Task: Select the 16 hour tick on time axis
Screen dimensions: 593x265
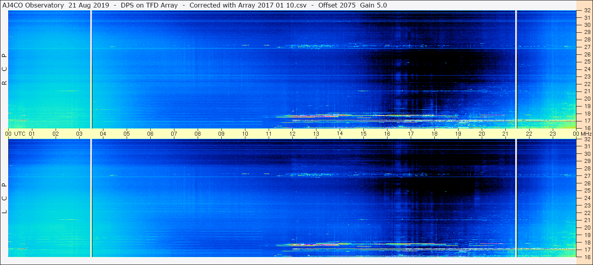Action: tap(387, 134)
